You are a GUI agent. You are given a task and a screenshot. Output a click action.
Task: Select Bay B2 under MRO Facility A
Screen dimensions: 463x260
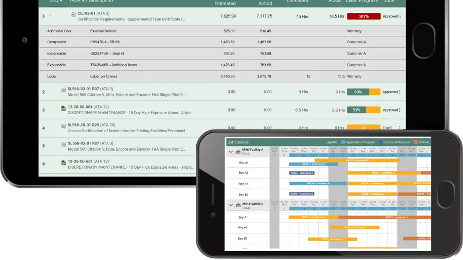(243, 195)
